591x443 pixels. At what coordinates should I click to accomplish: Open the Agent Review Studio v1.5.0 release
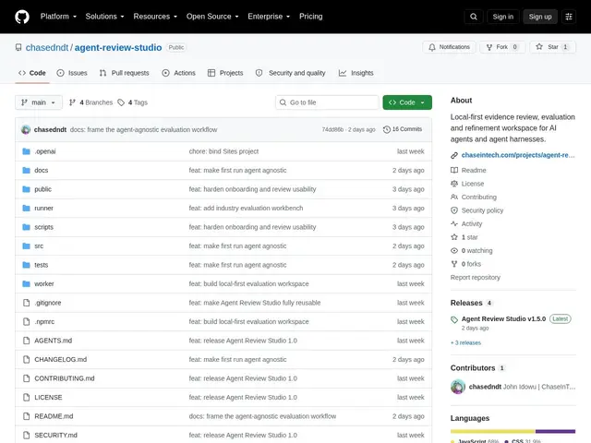503,319
